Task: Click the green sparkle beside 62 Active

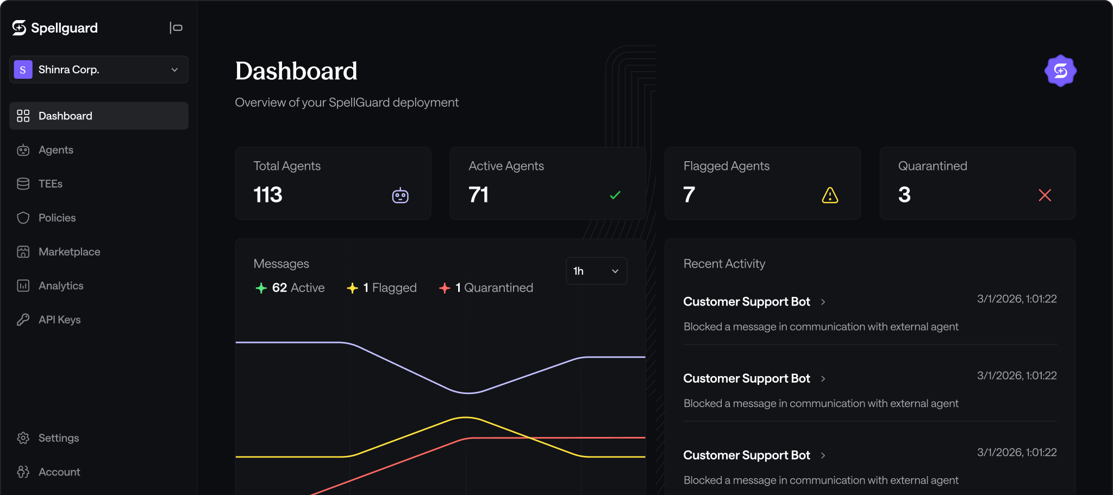Action: (x=261, y=288)
